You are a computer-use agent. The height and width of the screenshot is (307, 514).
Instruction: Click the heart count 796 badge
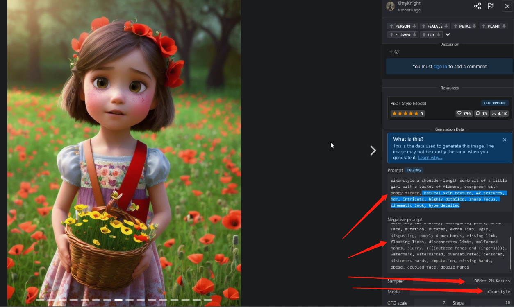464,113
